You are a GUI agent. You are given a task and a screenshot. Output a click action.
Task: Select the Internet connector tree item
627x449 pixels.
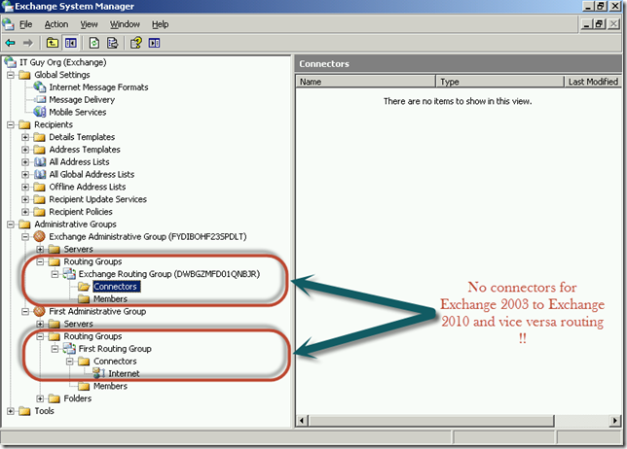[x=124, y=373]
